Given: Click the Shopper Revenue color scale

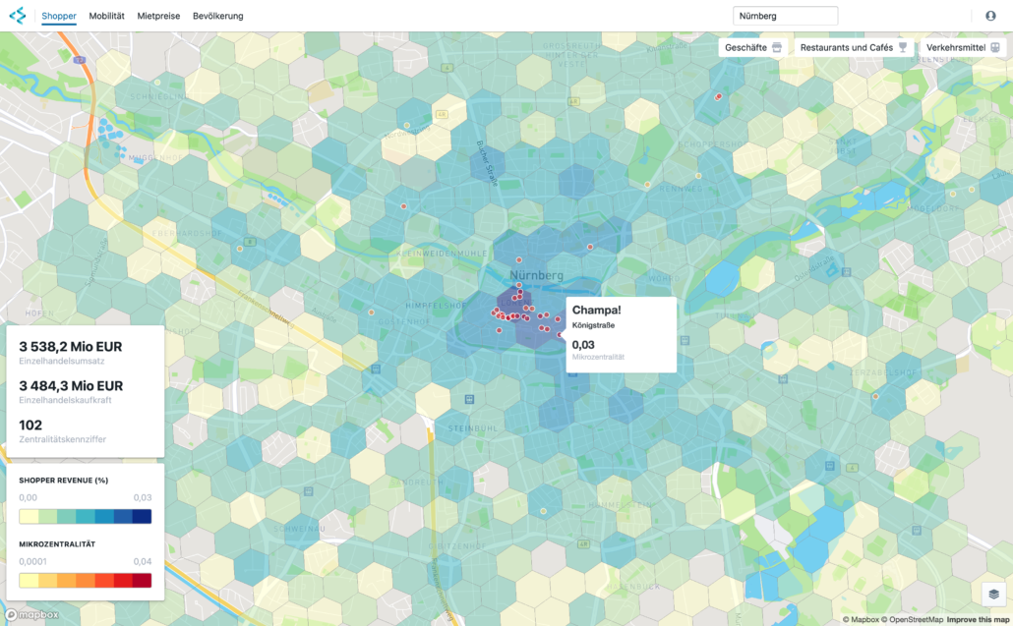Looking at the screenshot, I should tap(86, 516).
